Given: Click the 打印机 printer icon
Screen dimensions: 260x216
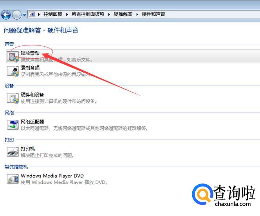Looking at the screenshot, I should point(13,152).
